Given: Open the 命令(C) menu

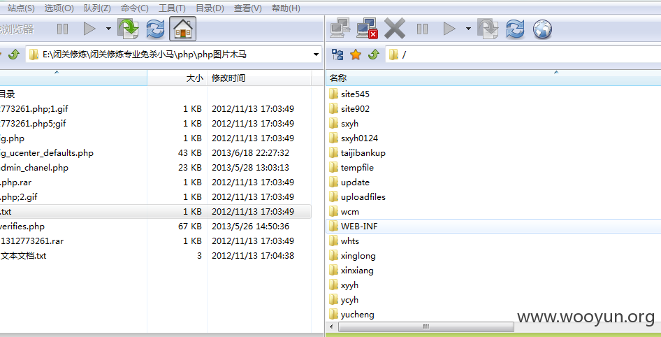Looking at the screenshot, I should [x=134, y=8].
